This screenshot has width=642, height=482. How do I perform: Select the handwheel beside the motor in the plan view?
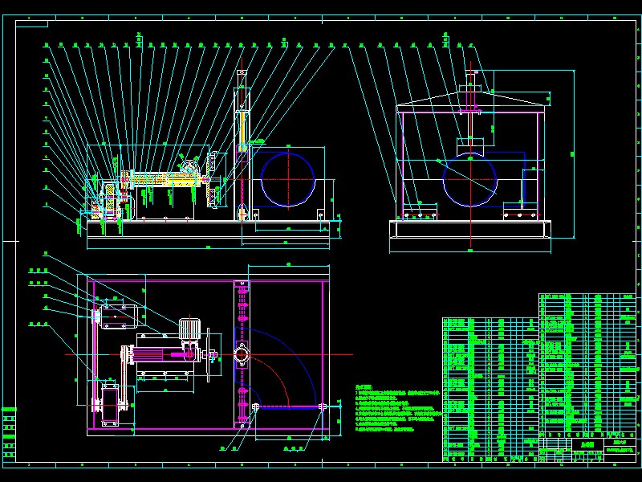point(209,355)
